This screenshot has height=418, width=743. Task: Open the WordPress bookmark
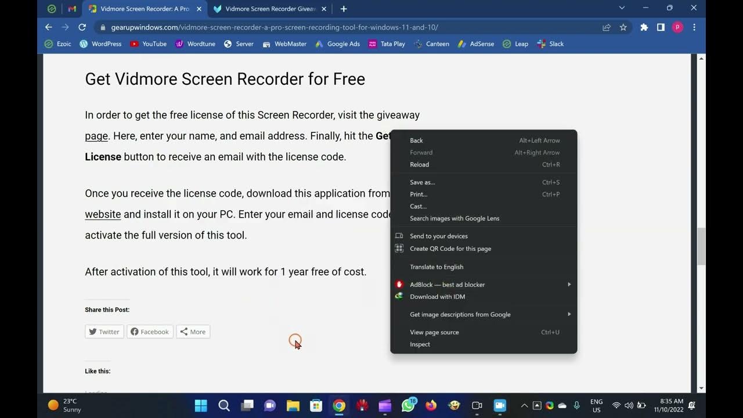[x=100, y=44]
